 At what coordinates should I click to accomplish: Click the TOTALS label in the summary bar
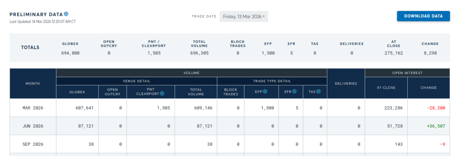pos(30,48)
